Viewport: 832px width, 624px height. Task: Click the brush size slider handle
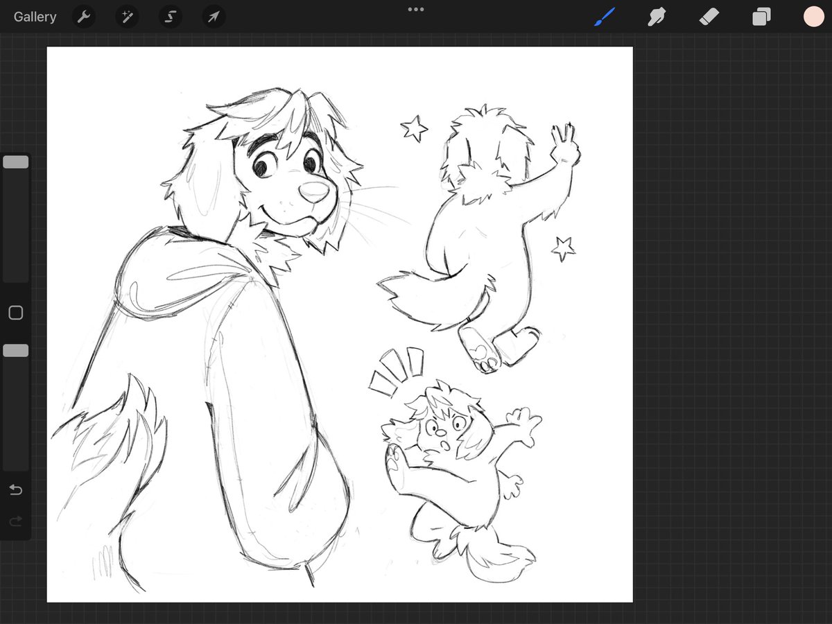15,162
